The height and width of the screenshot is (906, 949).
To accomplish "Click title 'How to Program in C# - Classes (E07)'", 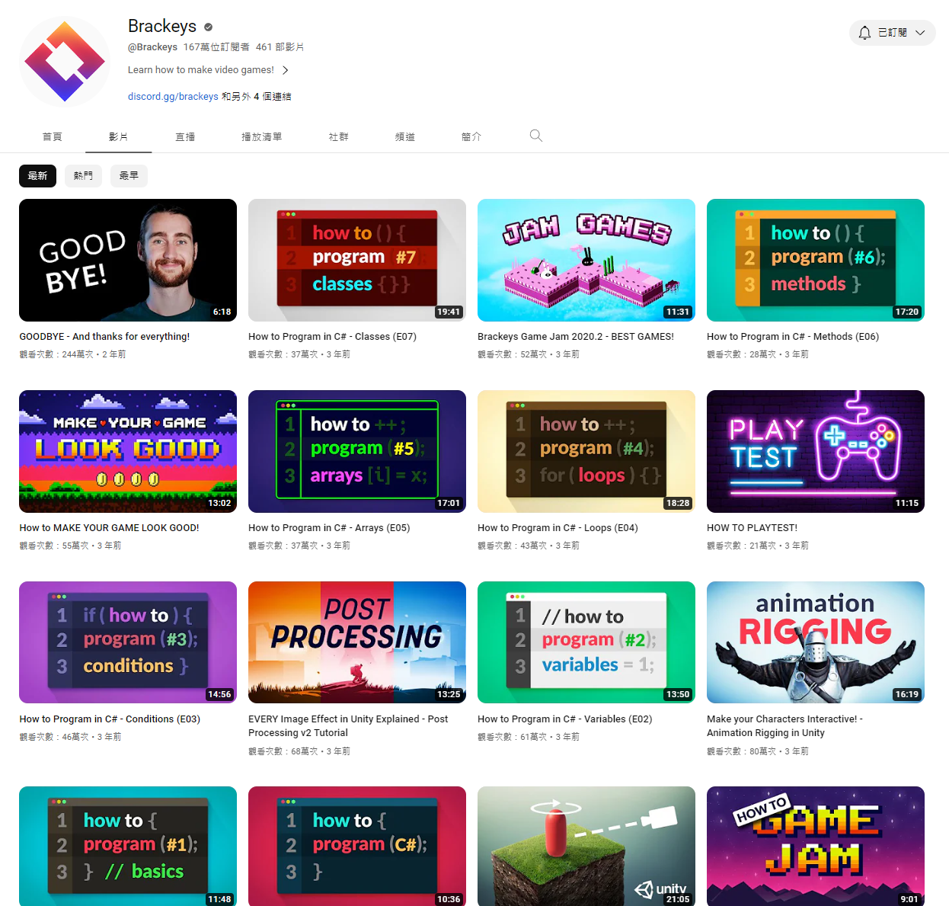I will pos(332,337).
